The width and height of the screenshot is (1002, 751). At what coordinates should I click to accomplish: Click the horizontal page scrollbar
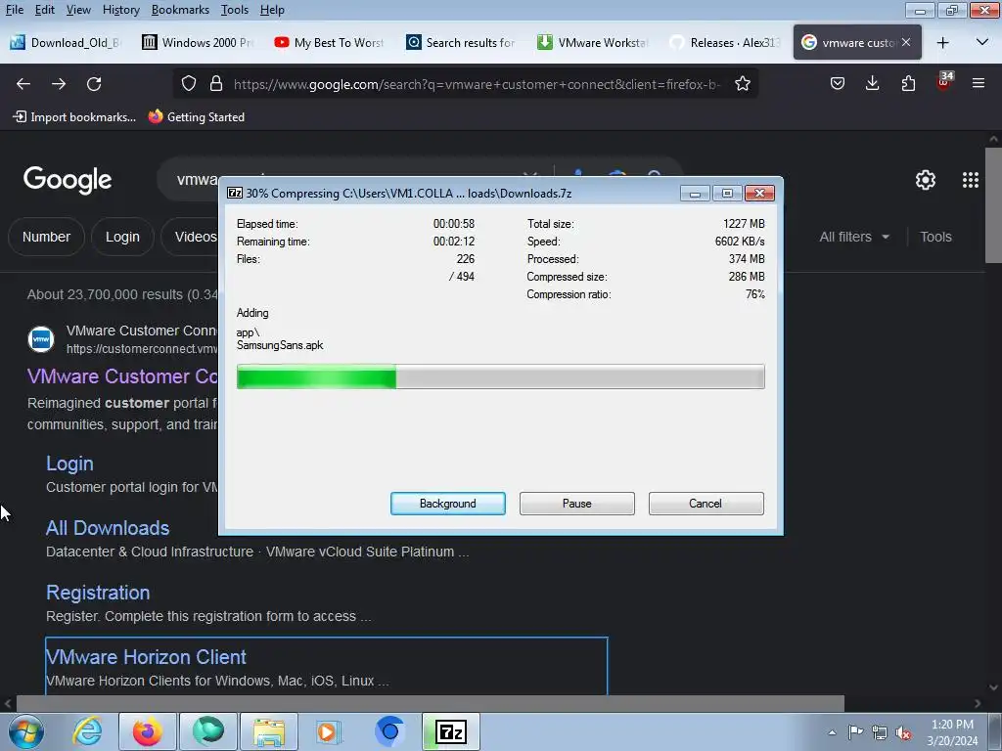(x=431, y=703)
